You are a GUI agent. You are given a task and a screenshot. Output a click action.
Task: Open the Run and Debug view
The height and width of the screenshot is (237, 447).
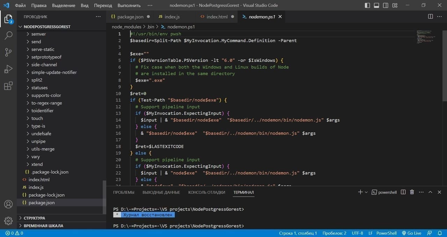[8, 69]
